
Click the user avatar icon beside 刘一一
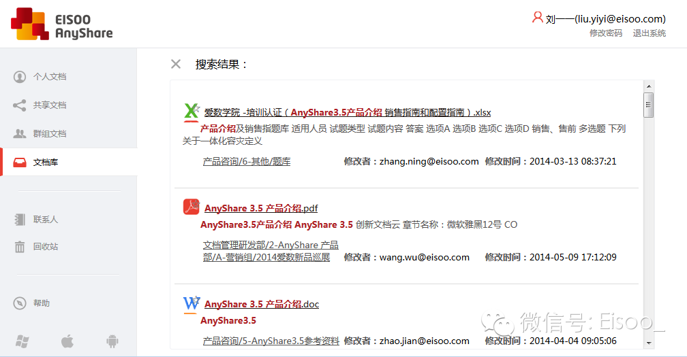pyautogui.click(x=537, y=18)
